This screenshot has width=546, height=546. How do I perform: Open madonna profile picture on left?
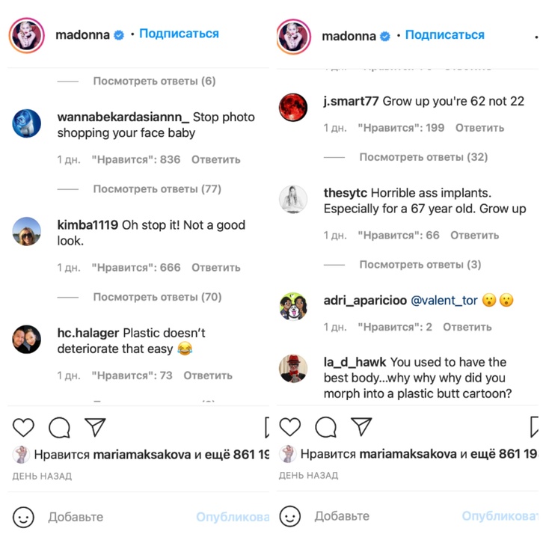[x=27, y=35]
